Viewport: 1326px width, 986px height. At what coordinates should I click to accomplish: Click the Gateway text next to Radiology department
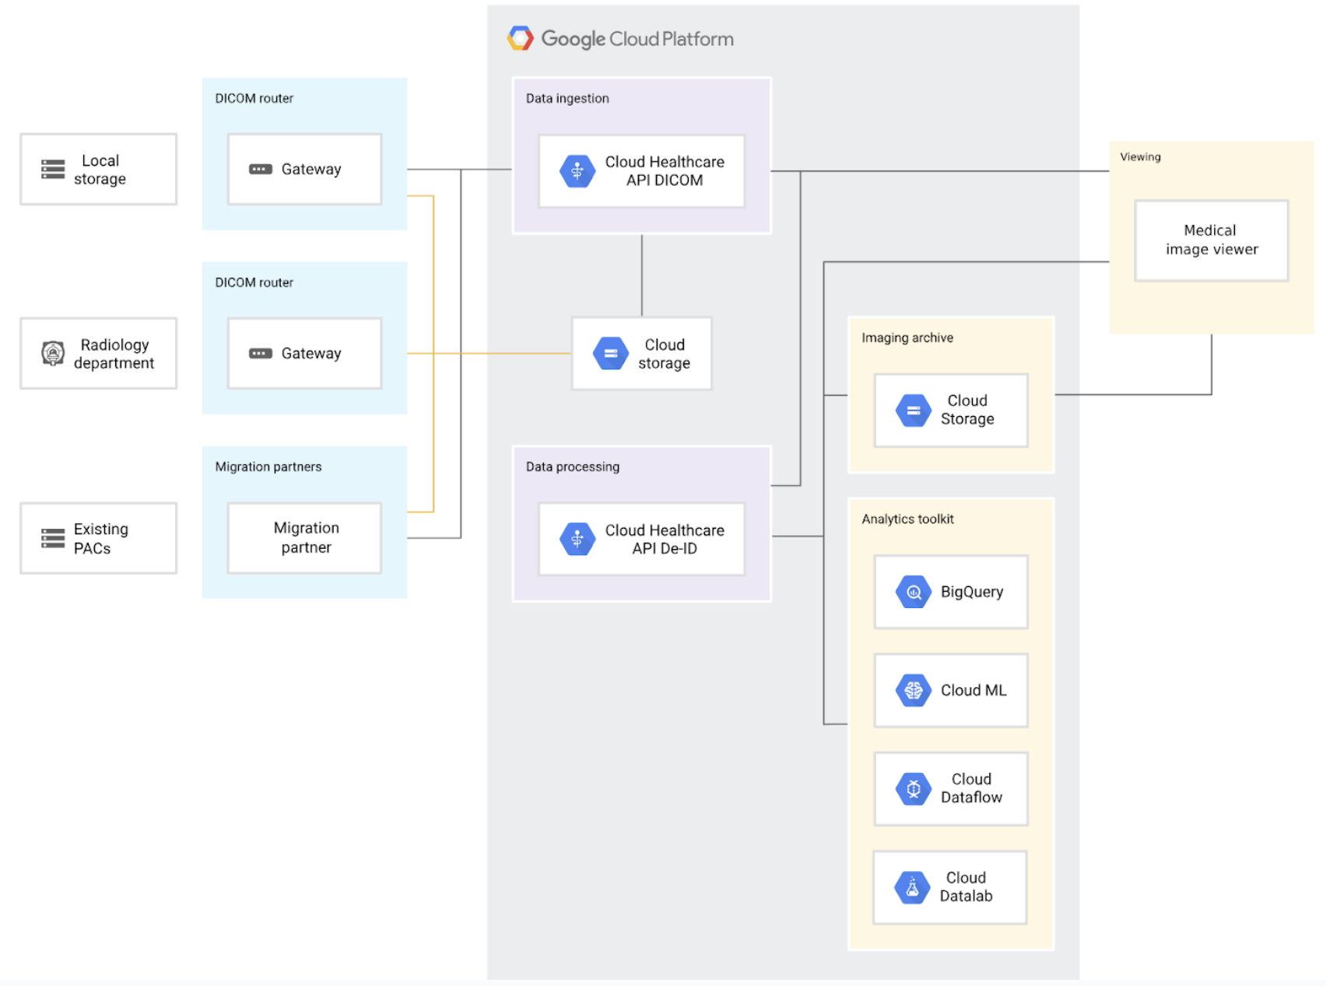point(311,354)
